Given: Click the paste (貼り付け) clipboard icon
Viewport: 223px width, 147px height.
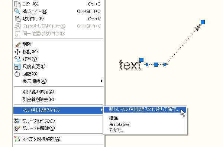Looking at the screenshot, I should click(17, 19).
